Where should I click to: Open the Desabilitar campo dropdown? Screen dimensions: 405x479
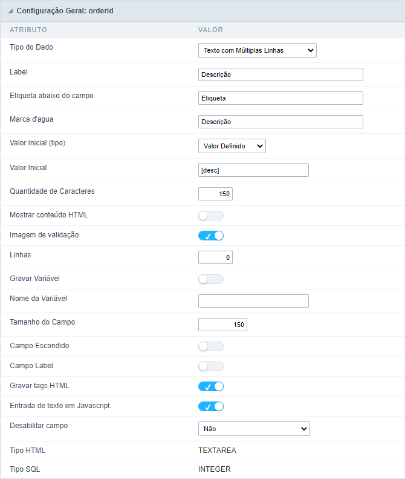pyautogui.click(x=254, y=429)
